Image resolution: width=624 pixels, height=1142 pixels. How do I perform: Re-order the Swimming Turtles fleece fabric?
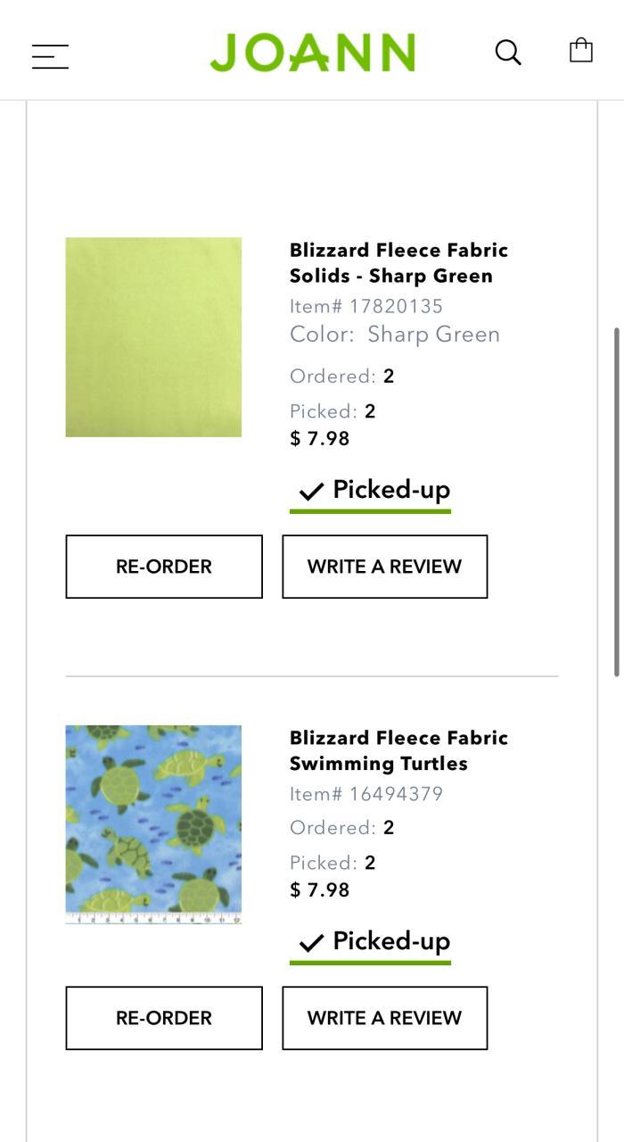tap(164, 1018)
